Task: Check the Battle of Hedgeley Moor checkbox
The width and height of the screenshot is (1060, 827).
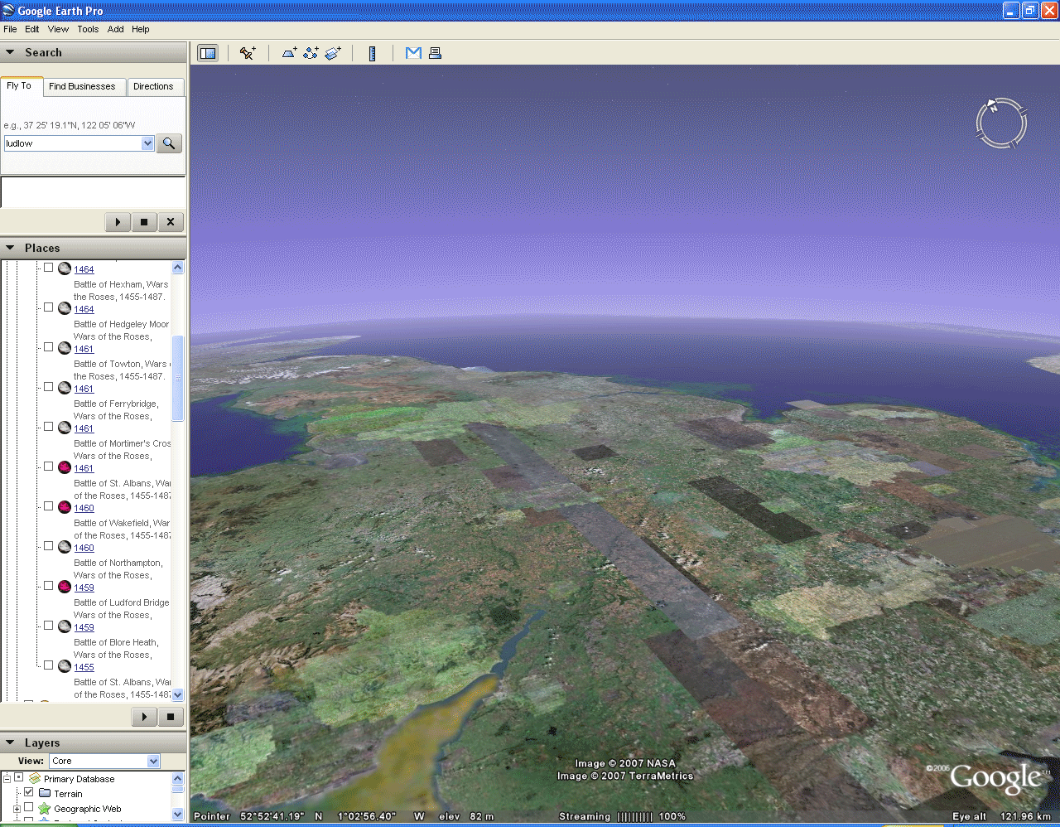Action: tap(48, 307)
